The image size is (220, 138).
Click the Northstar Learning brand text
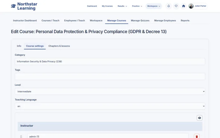click(x=27, y=6)
